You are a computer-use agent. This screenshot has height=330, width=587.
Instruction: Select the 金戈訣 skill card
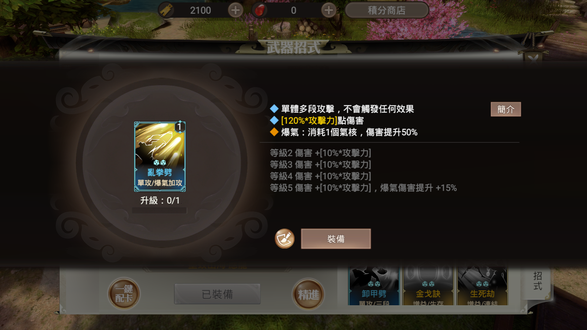pyautogui.click(x=428, y=286)
